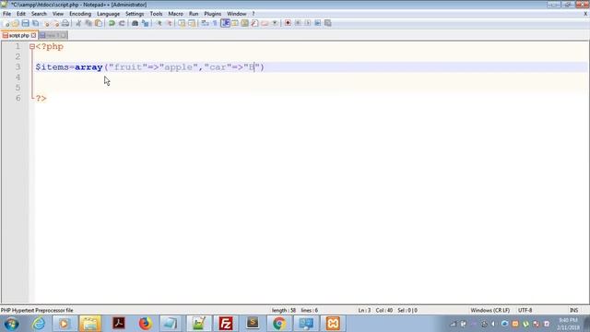Open the View menu

point(57,14)
